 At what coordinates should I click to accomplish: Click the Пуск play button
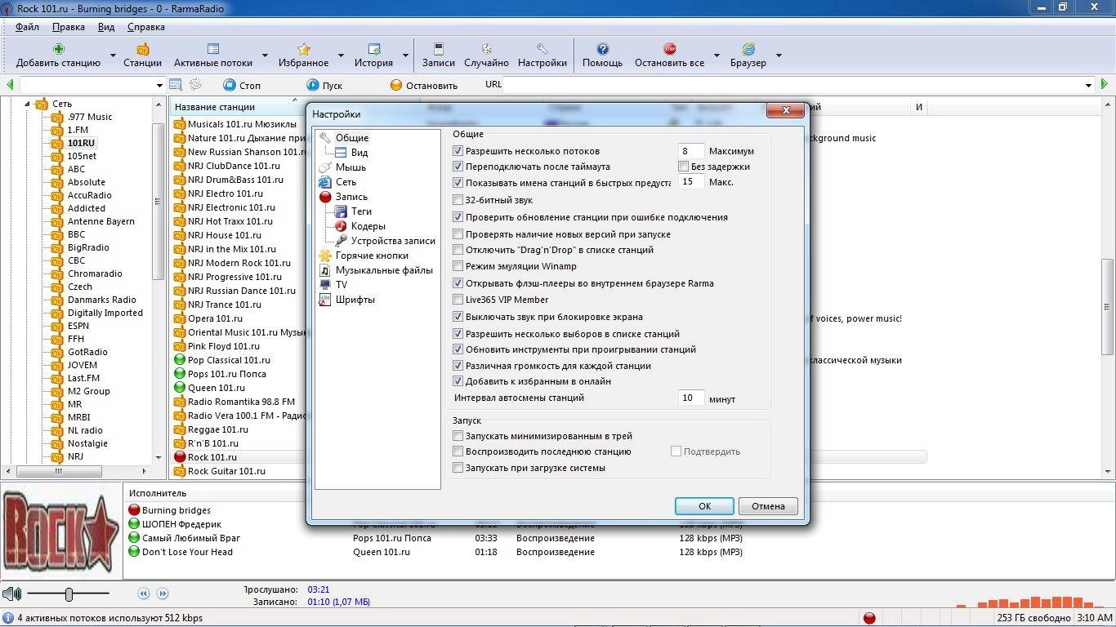tap(324, 85)
